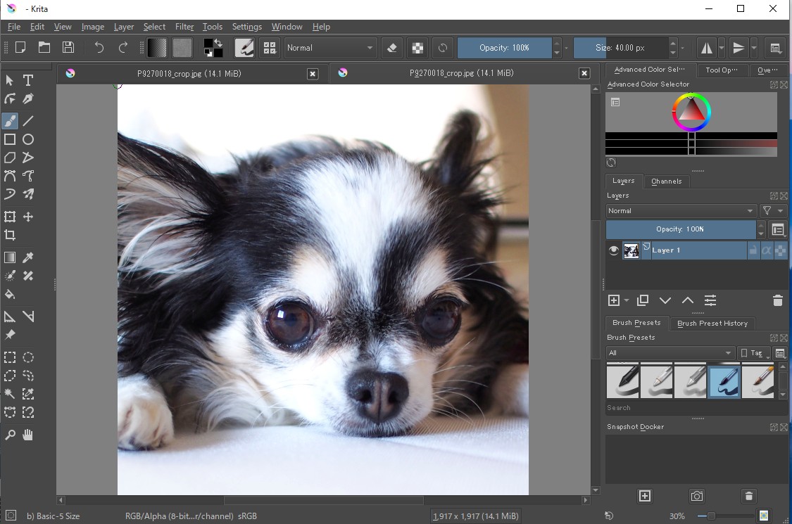Choose the highlighted blue brush preset thumbnail
This screenshot has width=792, height=524.
coord(724,382)
